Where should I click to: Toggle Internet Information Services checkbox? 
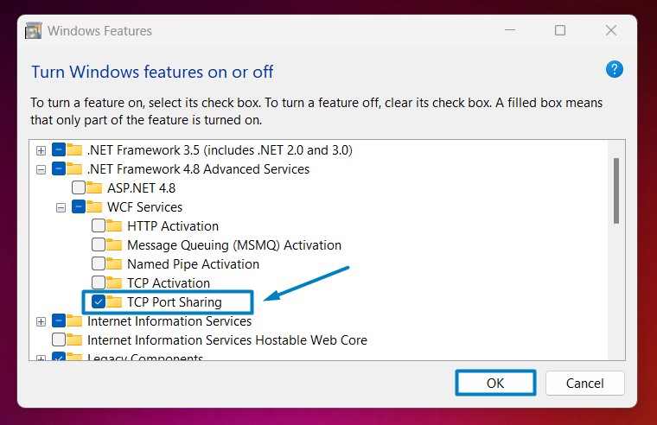[x=59, y=320]
